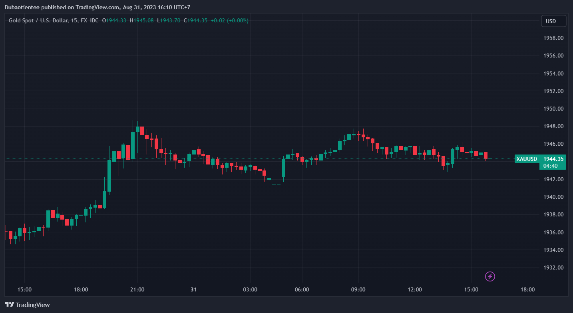Select the XAUUSD price label
Image resolution: width=573 pixels, height=313 pixels.
527,159
